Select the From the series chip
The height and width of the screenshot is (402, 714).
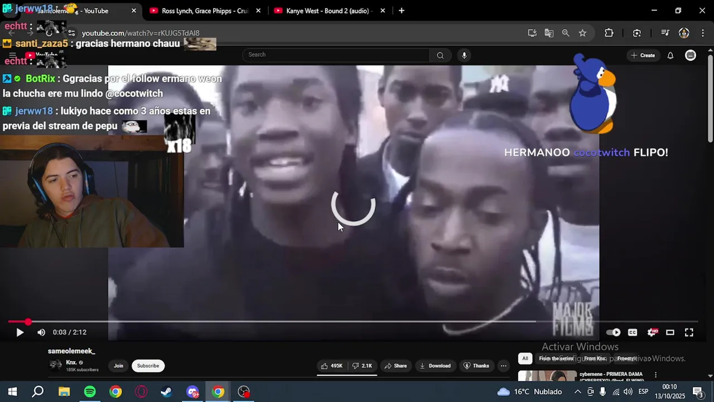click(x=556, y=358)
